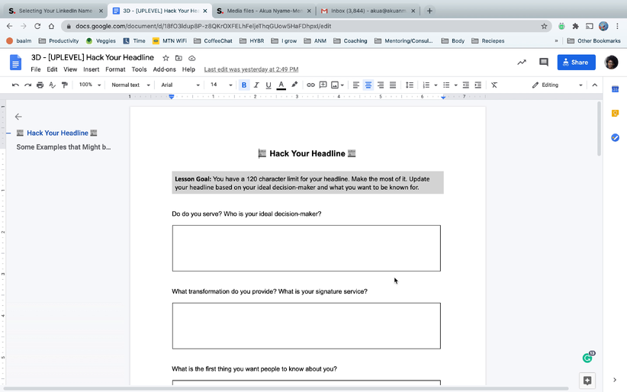
Task: Open the Tools menu
Action: pyautogui.click(x=139, y=69)
